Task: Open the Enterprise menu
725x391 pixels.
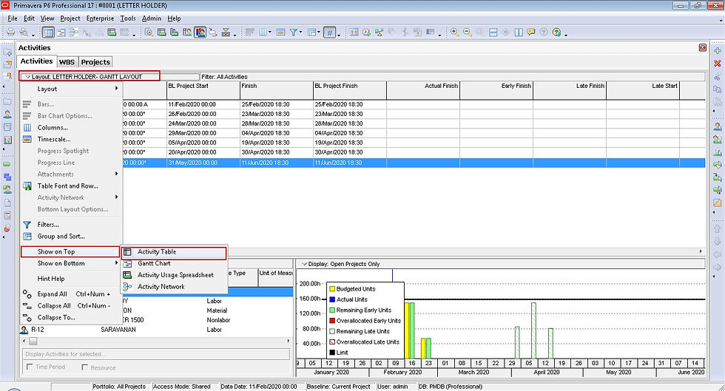Action: (100, 18)
